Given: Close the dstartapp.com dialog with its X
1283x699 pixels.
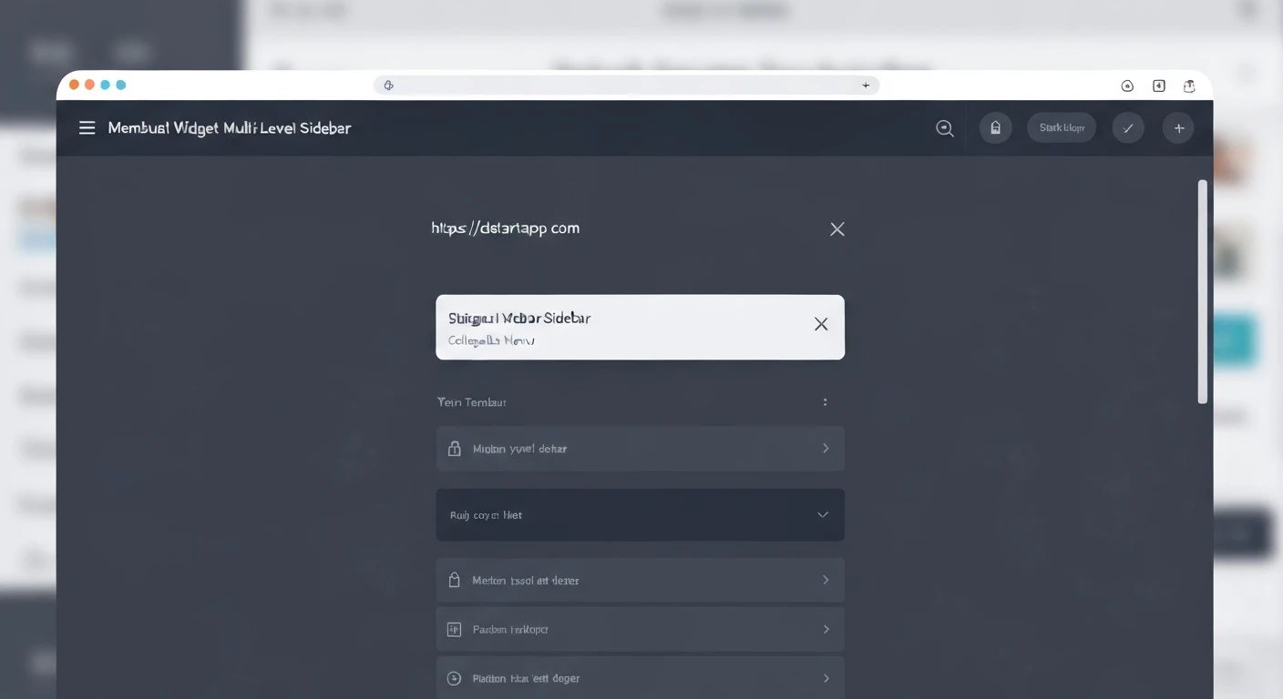Looking at the screenshot, I should click(x=837, y=229).
